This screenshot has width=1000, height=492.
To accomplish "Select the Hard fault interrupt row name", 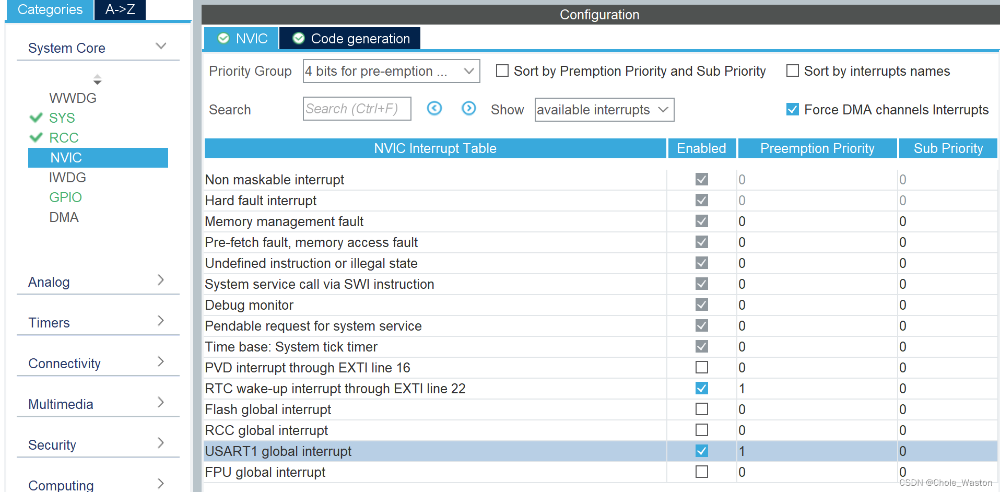I will tap(261, 200).
